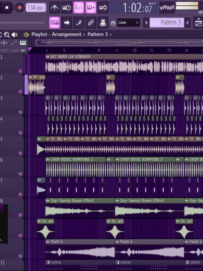
Task: Click the playlist zoom magnifier icon
Action: pyautogui.click(x=7, y=35)
